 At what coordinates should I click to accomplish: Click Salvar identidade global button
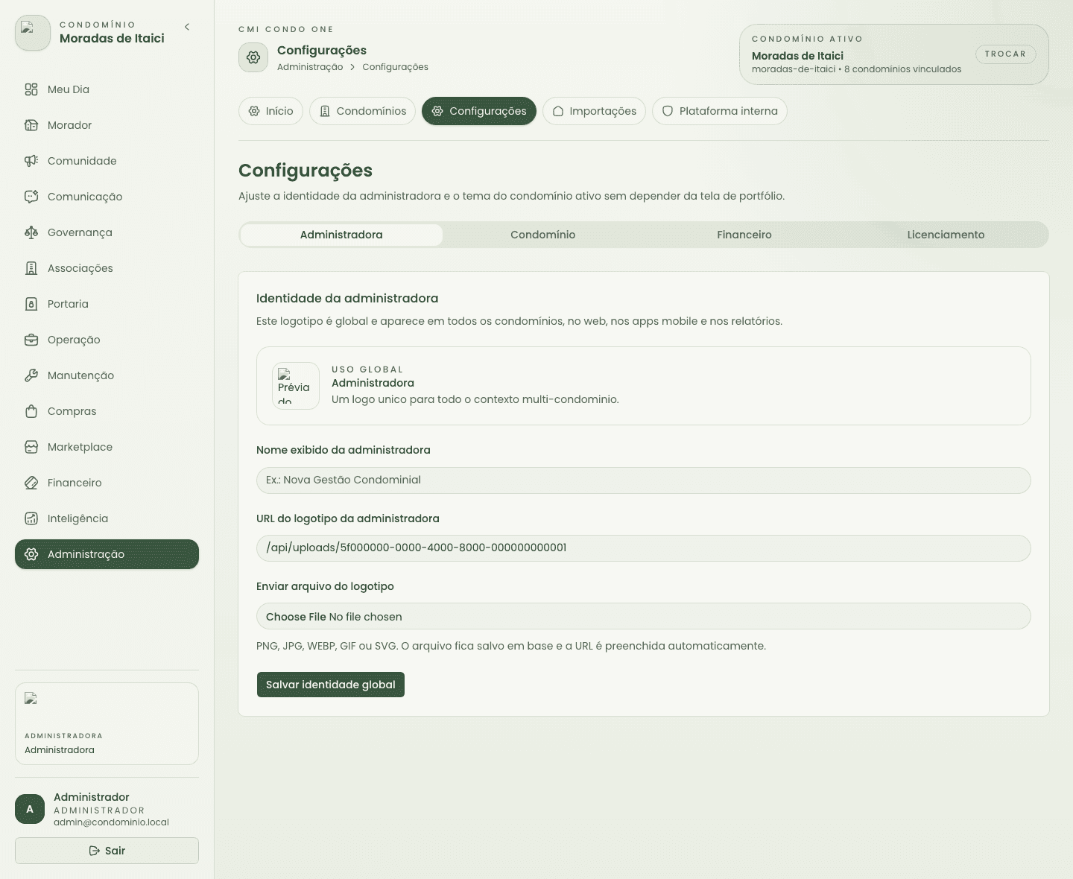point(331,685)
